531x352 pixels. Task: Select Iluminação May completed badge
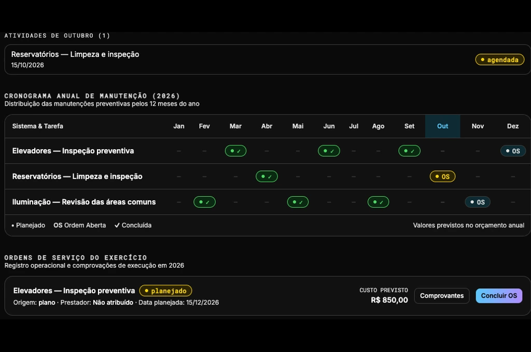coord(298,202)
